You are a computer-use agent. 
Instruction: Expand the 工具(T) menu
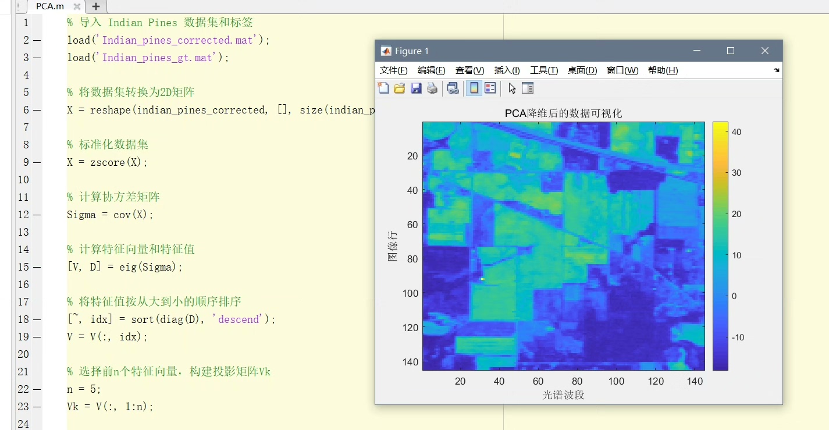coord(544,70)
